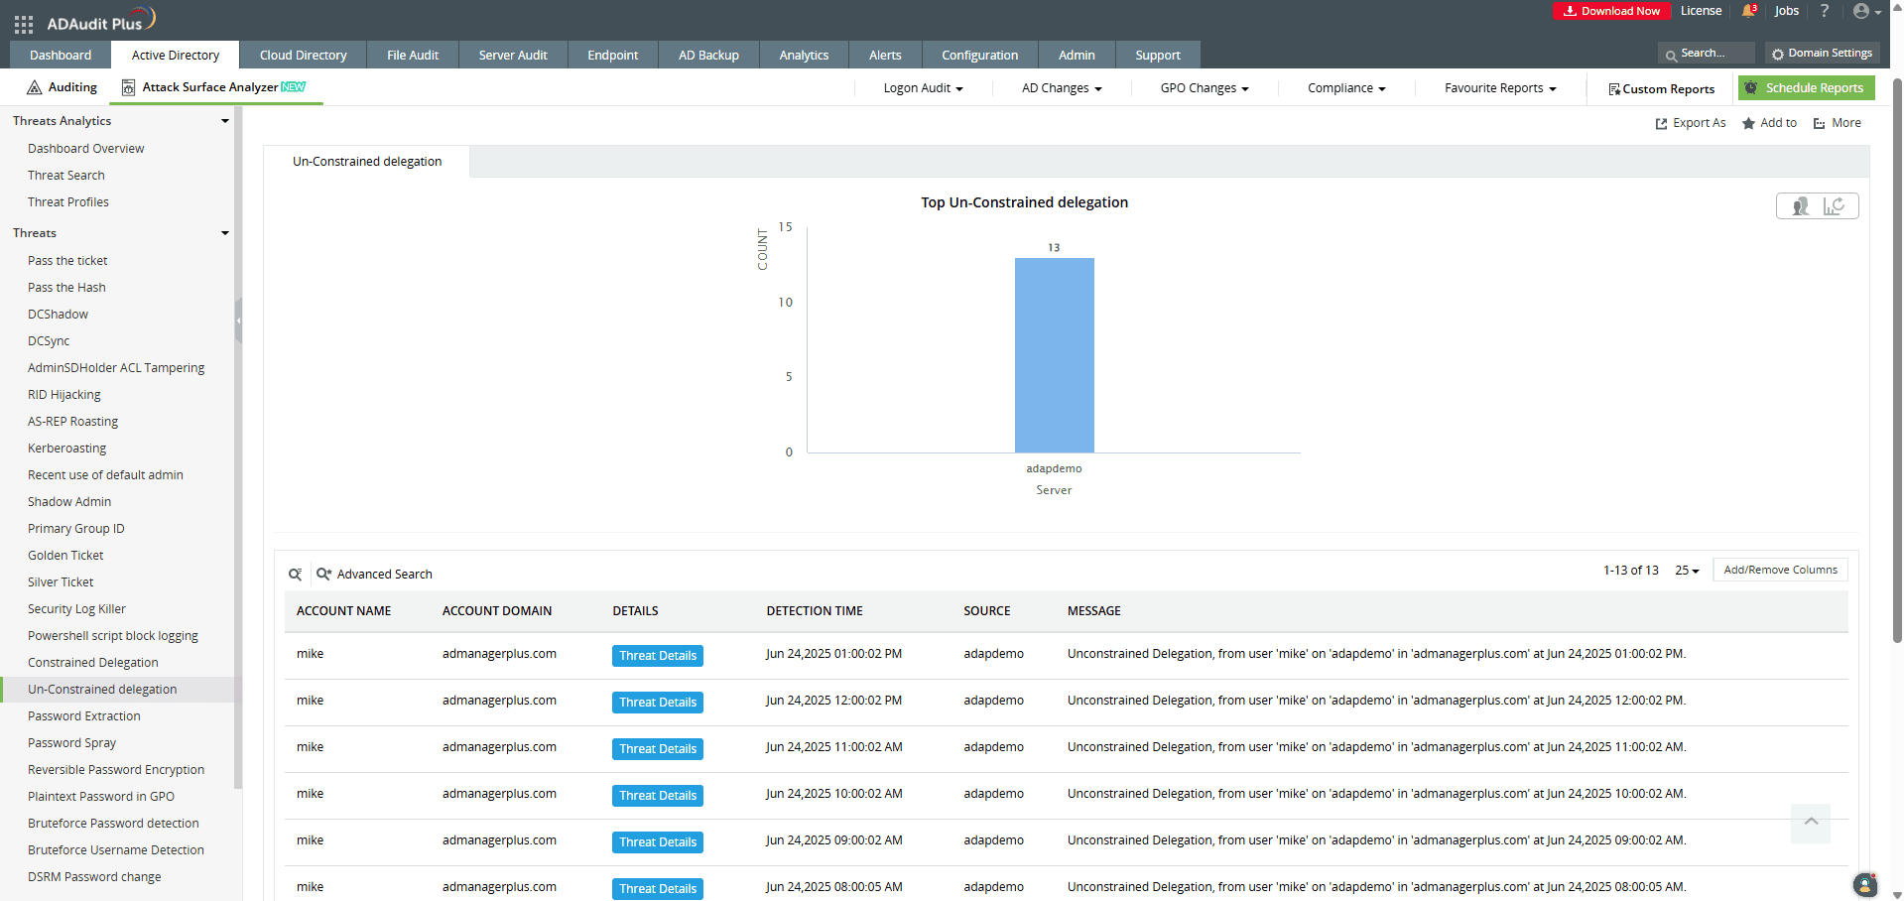Select DSRM Password change in sidebar
Screen dimensions: 1904x901
tap(94, 877)
